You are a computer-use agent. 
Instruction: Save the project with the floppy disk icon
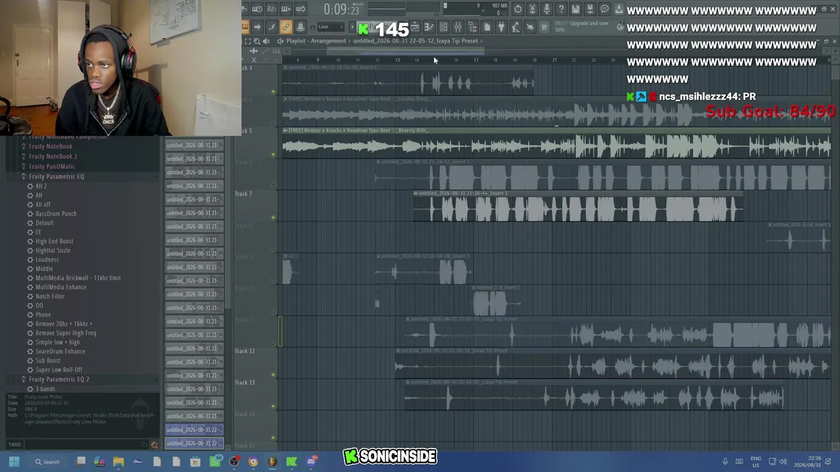point(576,9)
